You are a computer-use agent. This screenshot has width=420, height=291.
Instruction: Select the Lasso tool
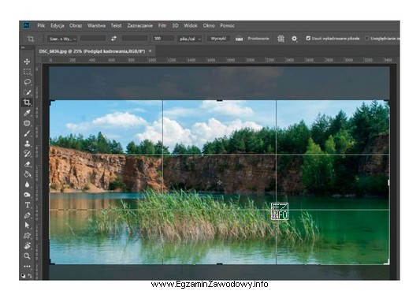tap(27, 82)
